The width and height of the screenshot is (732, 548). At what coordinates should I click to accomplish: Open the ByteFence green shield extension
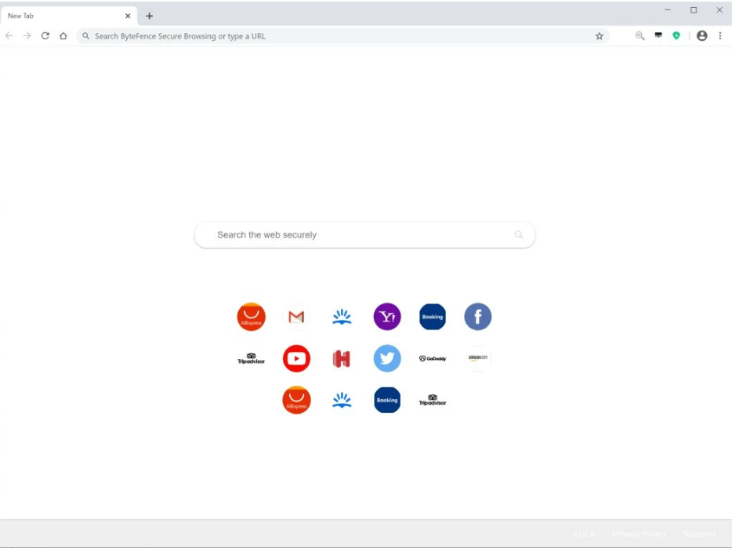pos(676,35)
